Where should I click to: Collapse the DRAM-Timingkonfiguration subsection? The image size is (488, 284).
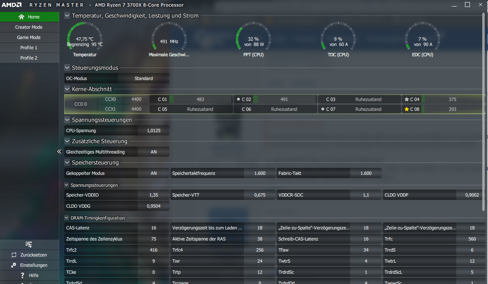(x=66, y=218)
